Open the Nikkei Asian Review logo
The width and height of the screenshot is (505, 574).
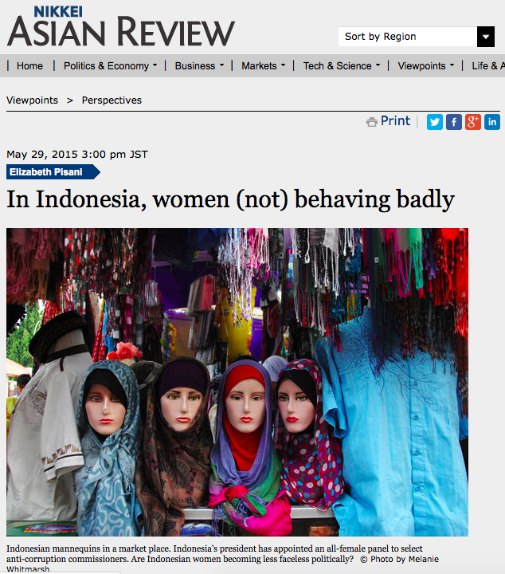coord(120,26)
